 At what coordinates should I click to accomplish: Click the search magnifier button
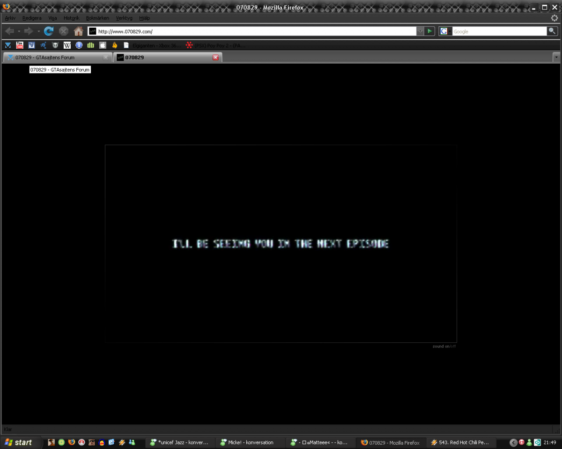click(552, 31)
